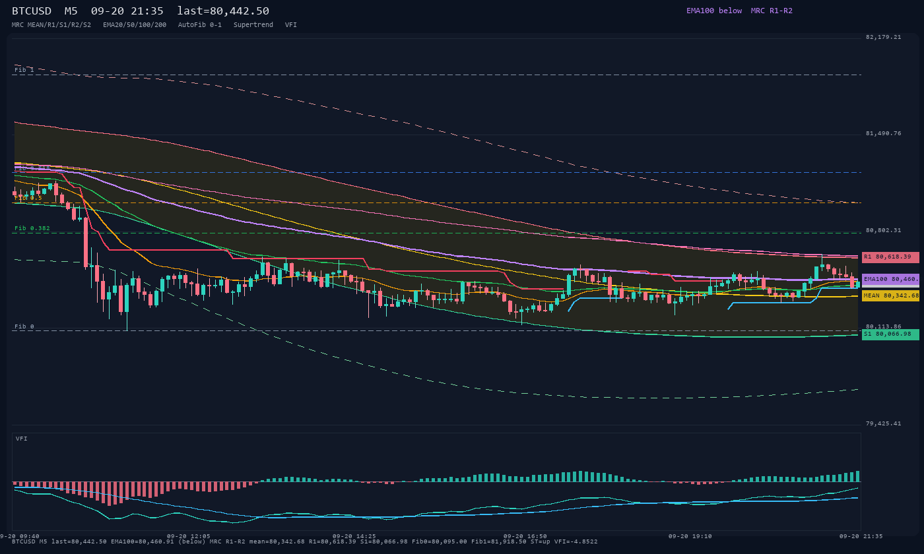Click EMA100=80,460.91 in the bottom status line
This screenshot has height=554, width=924.
(144, 541)
